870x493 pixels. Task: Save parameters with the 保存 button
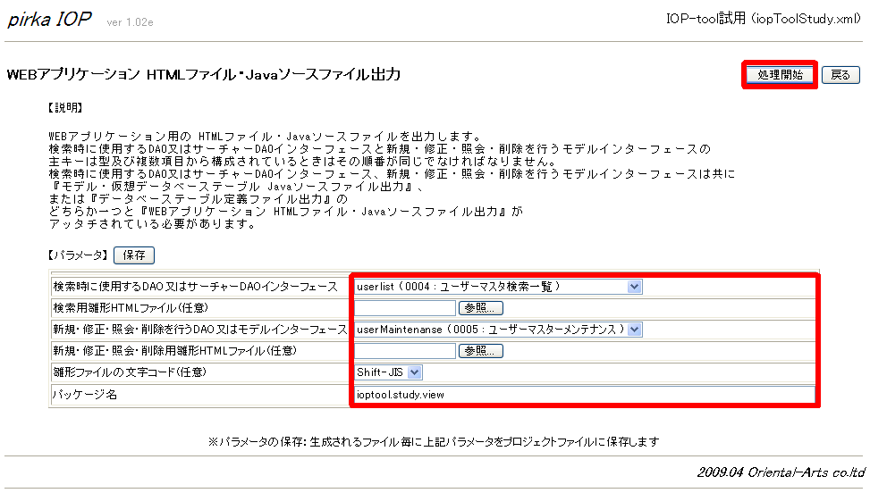[133, 255]
